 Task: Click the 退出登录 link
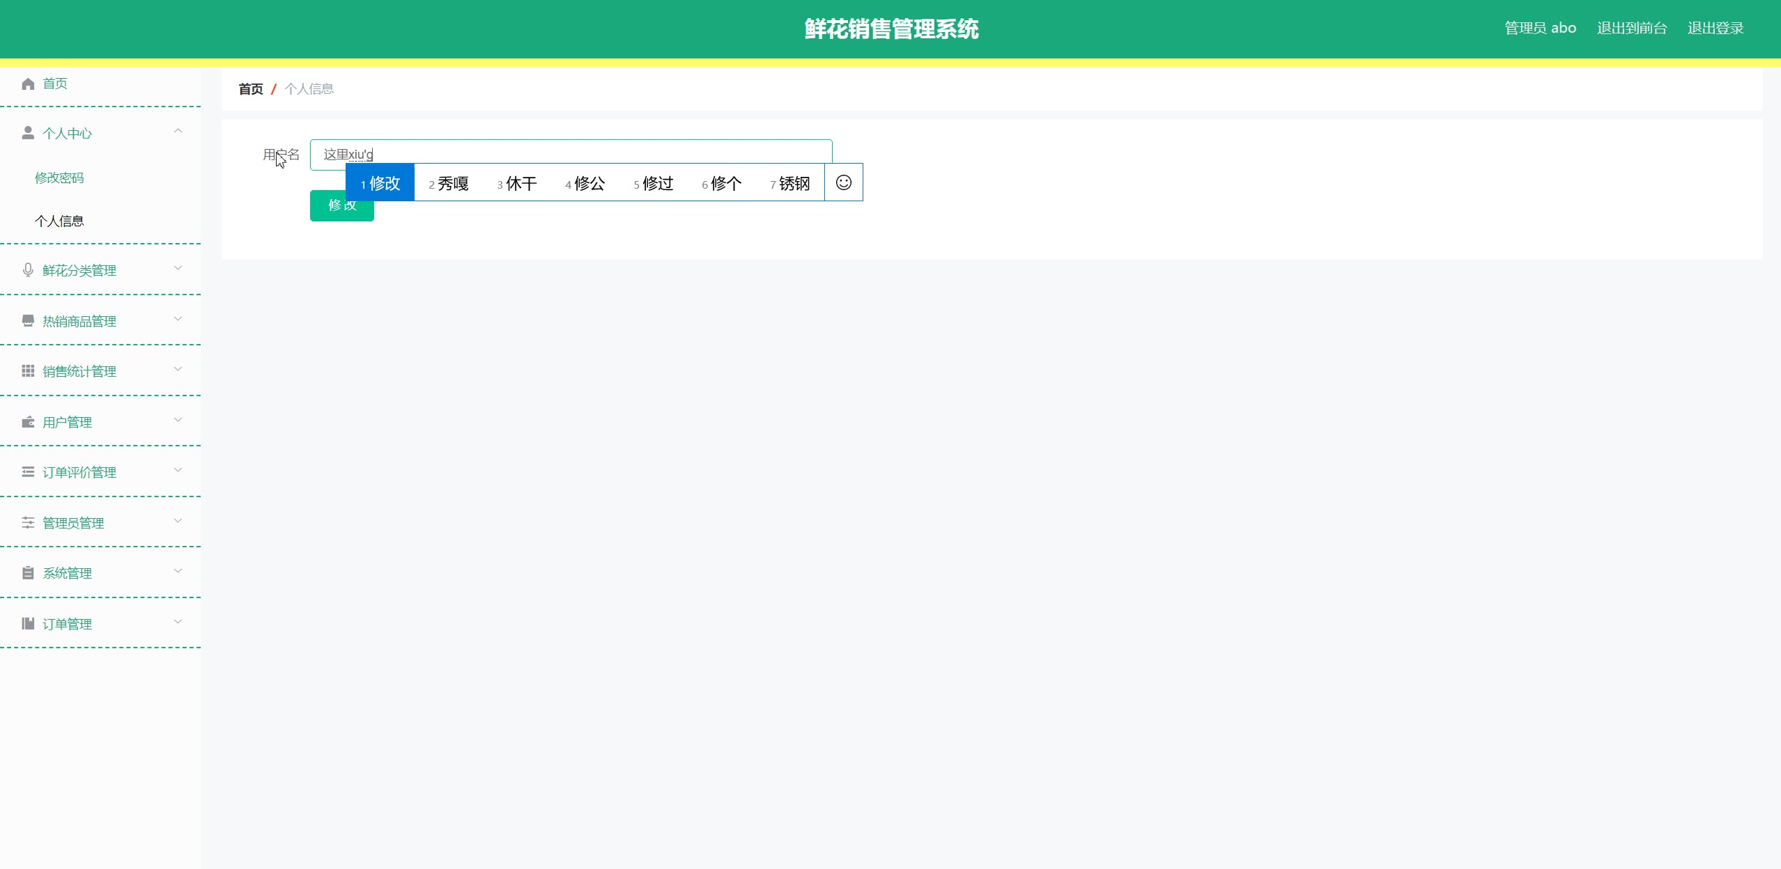click(1716, 29)
